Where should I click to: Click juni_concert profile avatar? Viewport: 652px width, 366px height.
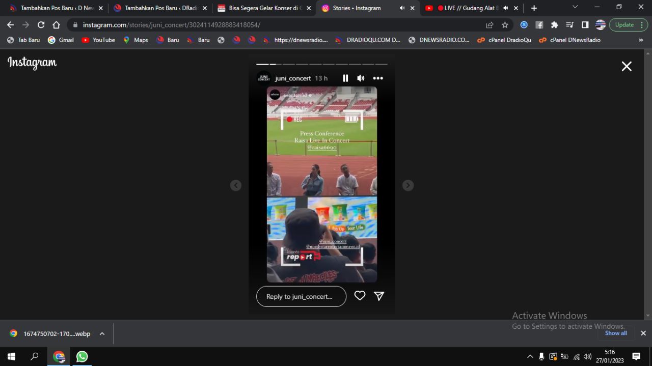264,78
